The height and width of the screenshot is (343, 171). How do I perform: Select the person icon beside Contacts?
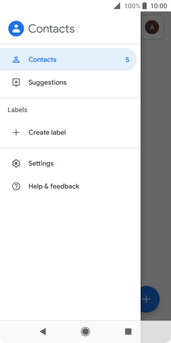[16, 59]
